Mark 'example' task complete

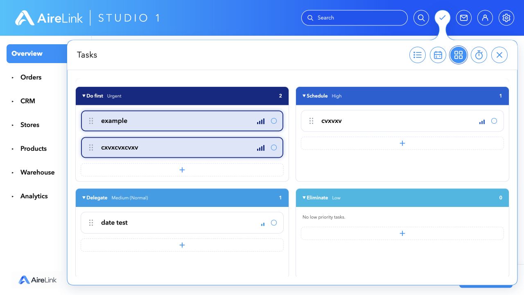point(274,121)
